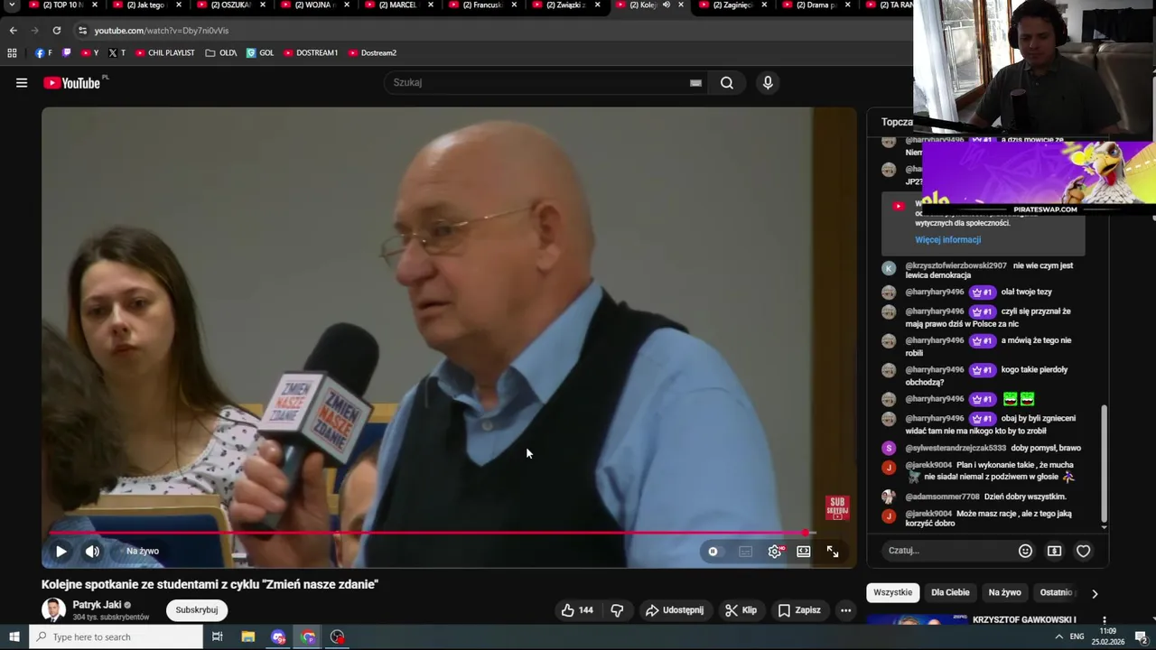The image size is (1156, 650).
Task: Save the video with Zapisz
Action: point(799,610)
